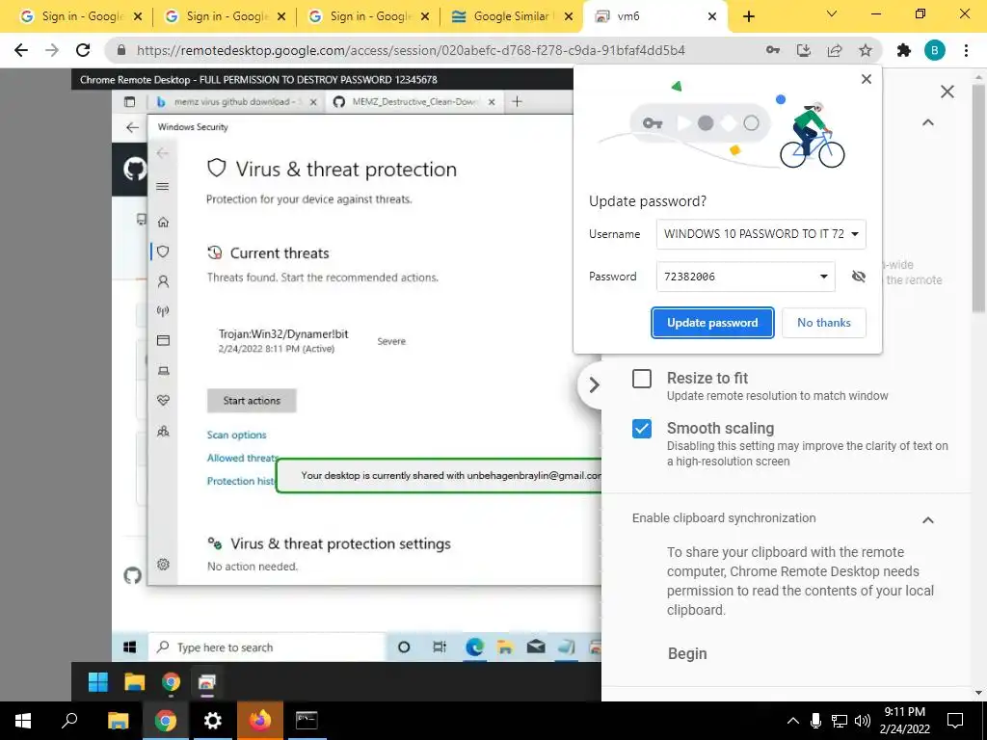The width and height of the screenshot is (987, 740).
Task: Open notification center icon
Action: tap(955, 721)
